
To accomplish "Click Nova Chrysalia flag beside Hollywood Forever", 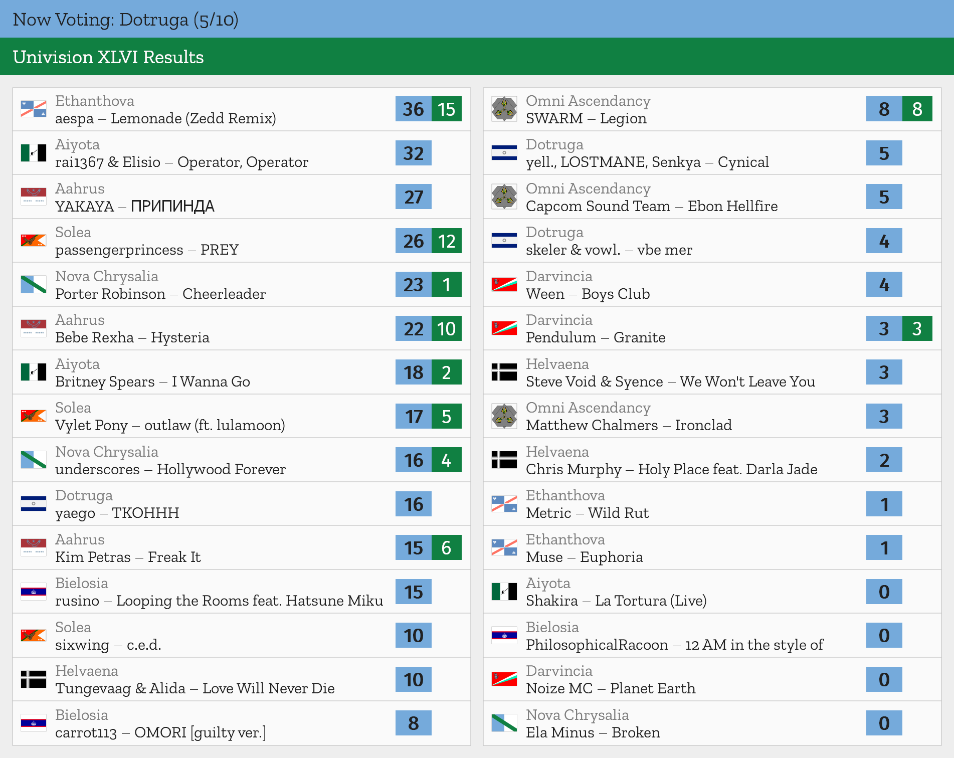I will [34, 460].
